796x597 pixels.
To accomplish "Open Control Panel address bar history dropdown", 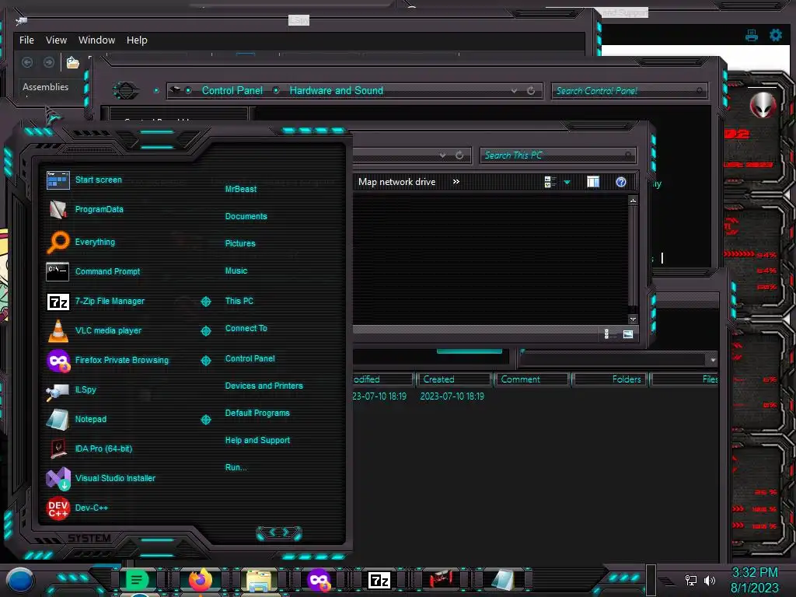I will 515,91.
